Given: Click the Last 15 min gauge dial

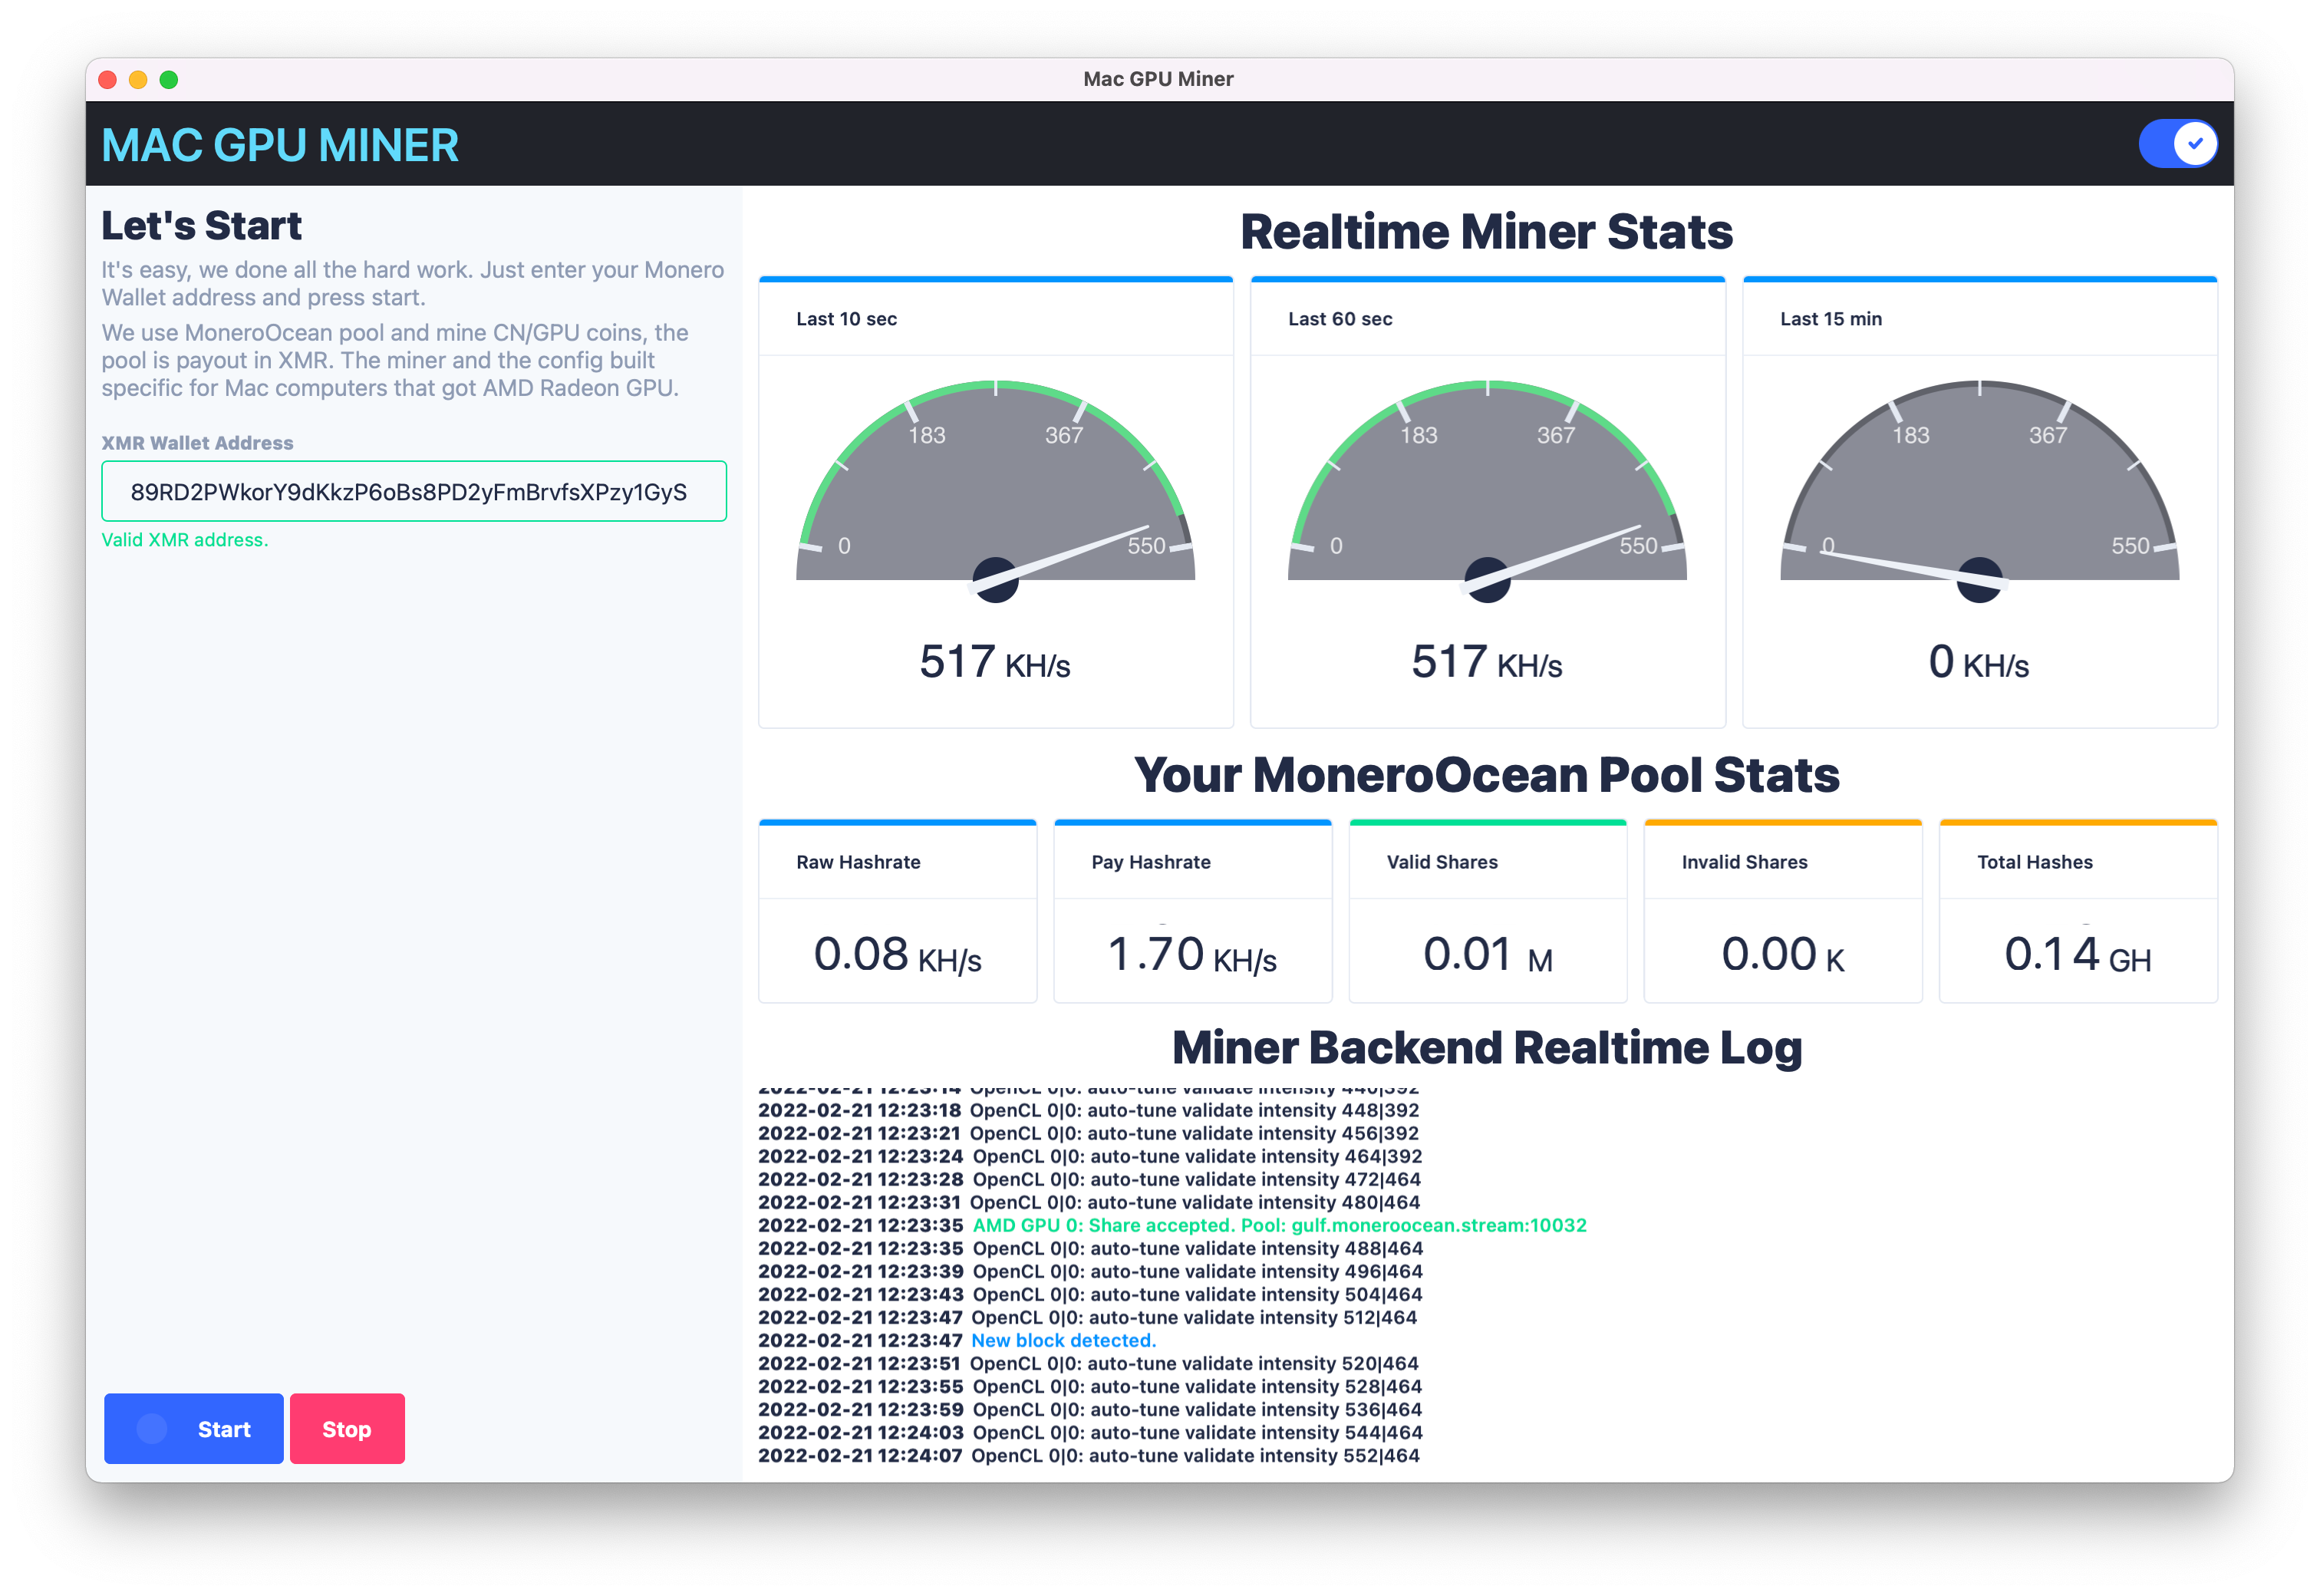Looking at the screenshot, I should [x=1980, y=500].
